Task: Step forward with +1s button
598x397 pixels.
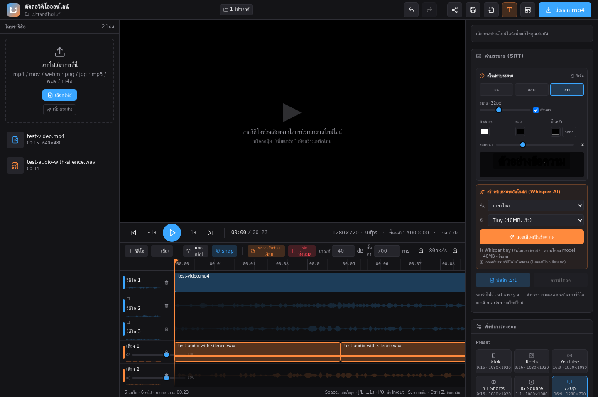Action: (192, 232)
